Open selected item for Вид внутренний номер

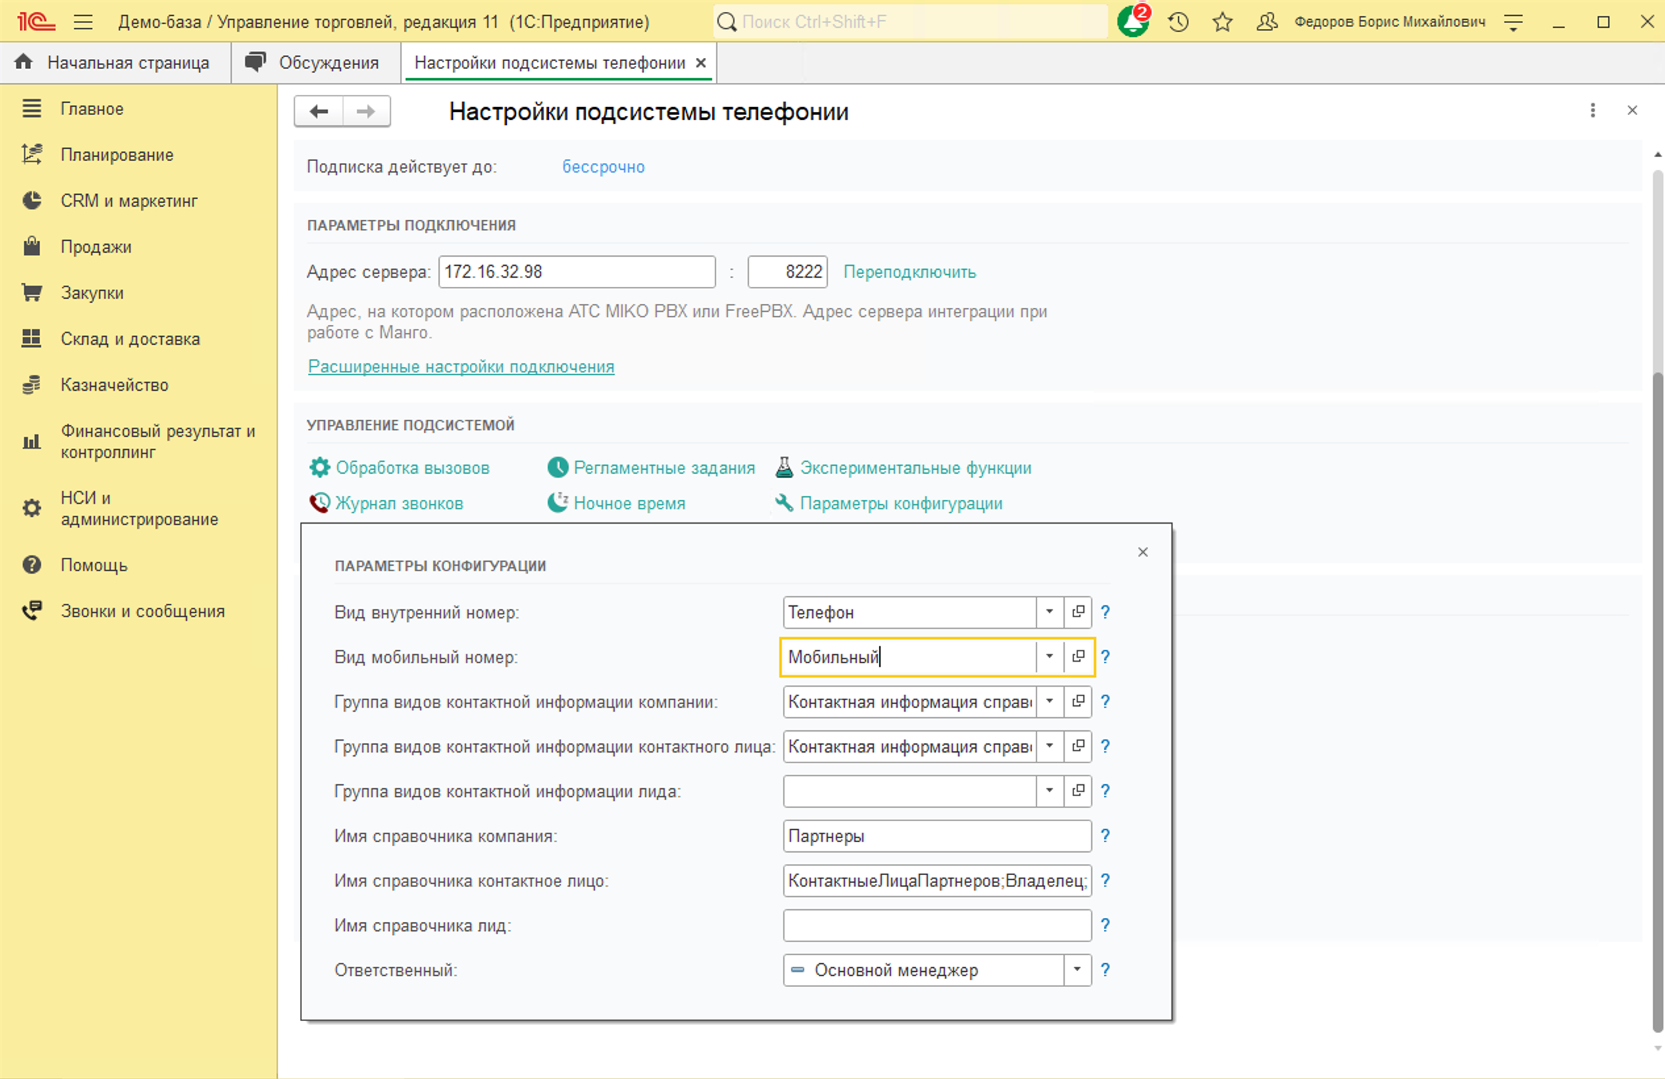pos(1078,612)
